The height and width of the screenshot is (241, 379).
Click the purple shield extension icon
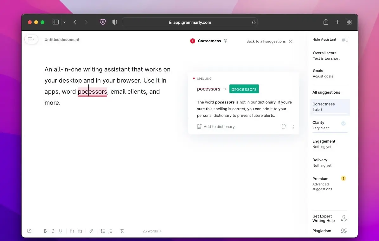[103, 22]
